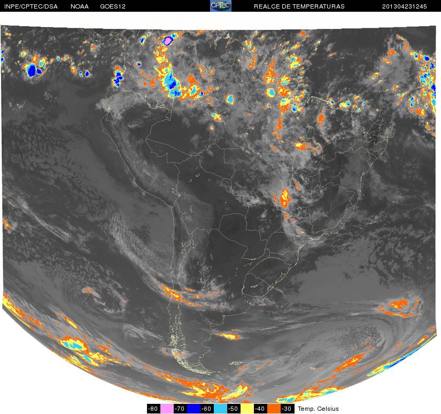Click the -70 legend value label
441x414 pixels.
[180, 408]
